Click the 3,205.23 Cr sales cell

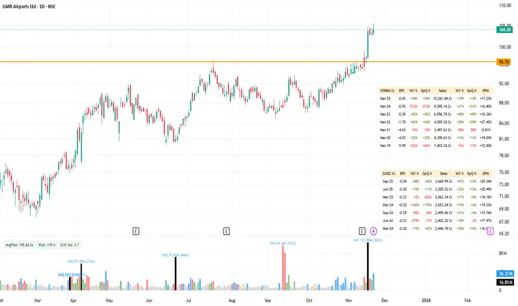coord(444,189)
